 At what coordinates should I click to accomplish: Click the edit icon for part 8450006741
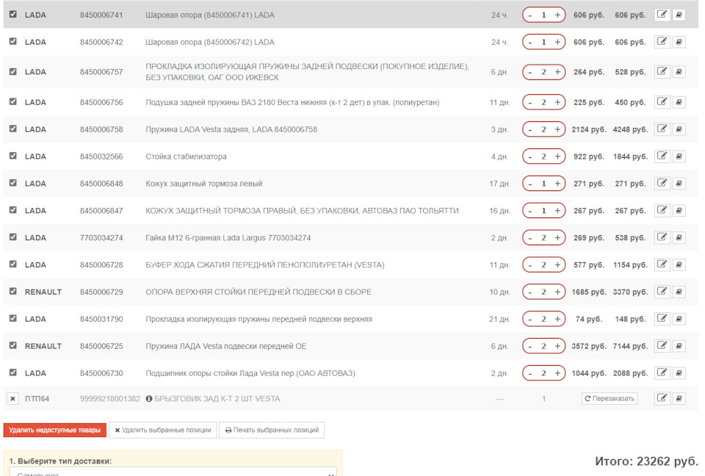point(662,15)
